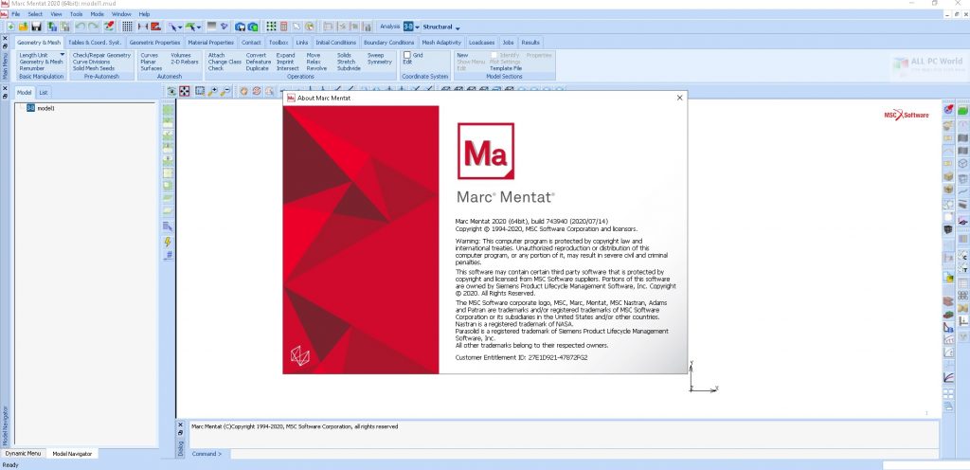970x470 pixels.
Task: Click the Check/Repair Geometry button
Action: coord(101,55)
